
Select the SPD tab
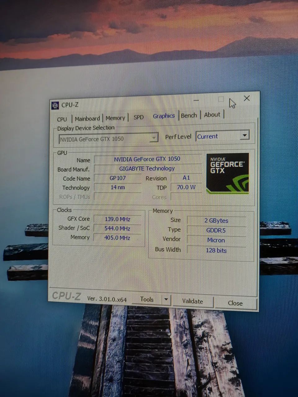[x=138, y=117]
